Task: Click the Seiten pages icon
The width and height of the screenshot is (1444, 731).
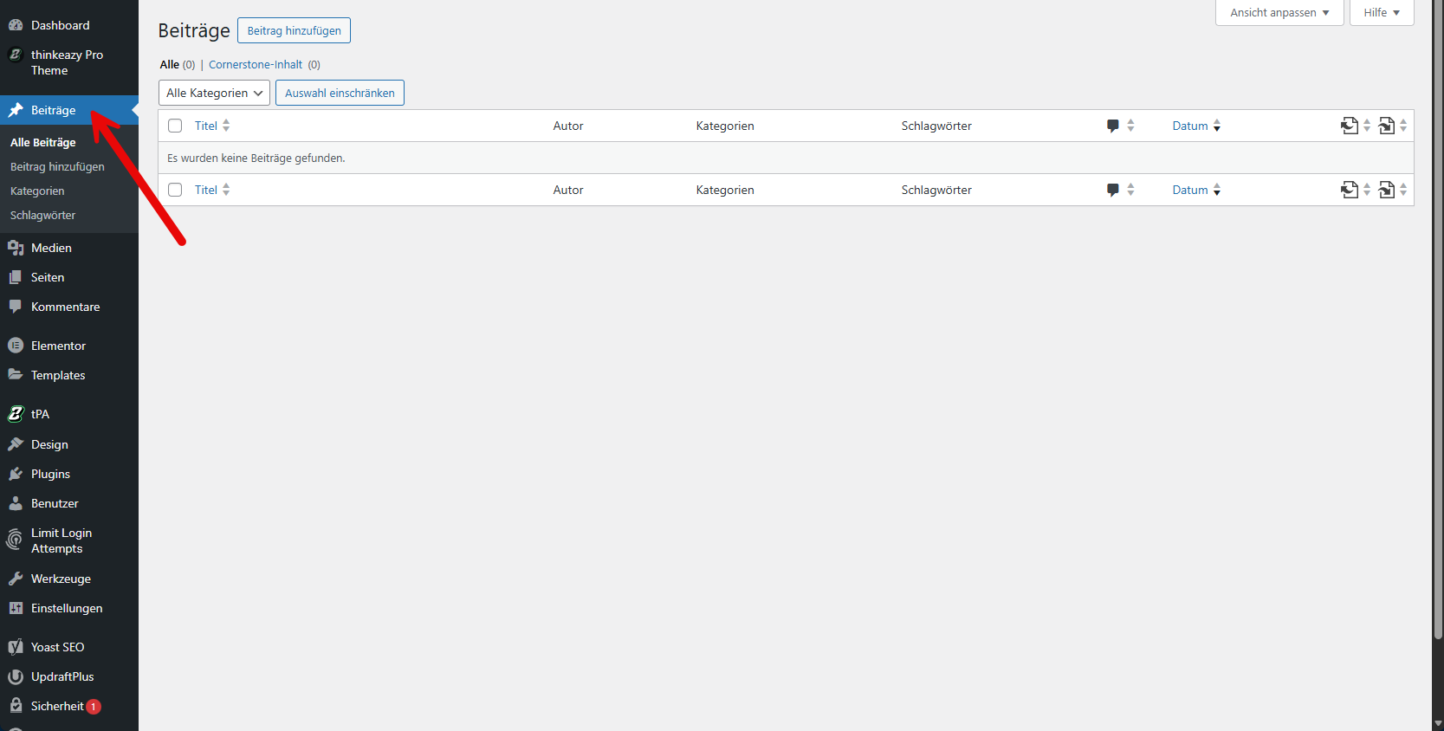Action: pos(16,277)
